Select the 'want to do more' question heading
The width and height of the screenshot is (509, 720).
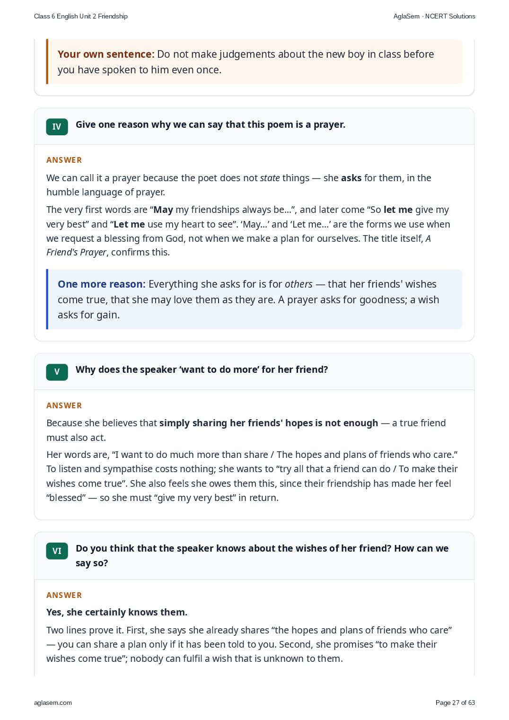(202, 369)
